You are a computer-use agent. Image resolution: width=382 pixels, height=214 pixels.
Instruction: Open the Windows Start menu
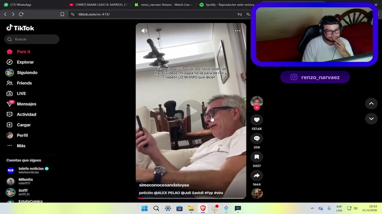coord(144,208)
